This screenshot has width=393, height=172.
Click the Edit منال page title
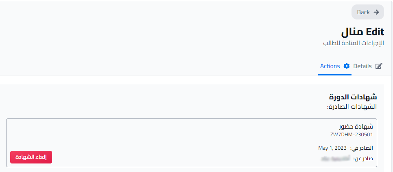(x=362, y=32)
